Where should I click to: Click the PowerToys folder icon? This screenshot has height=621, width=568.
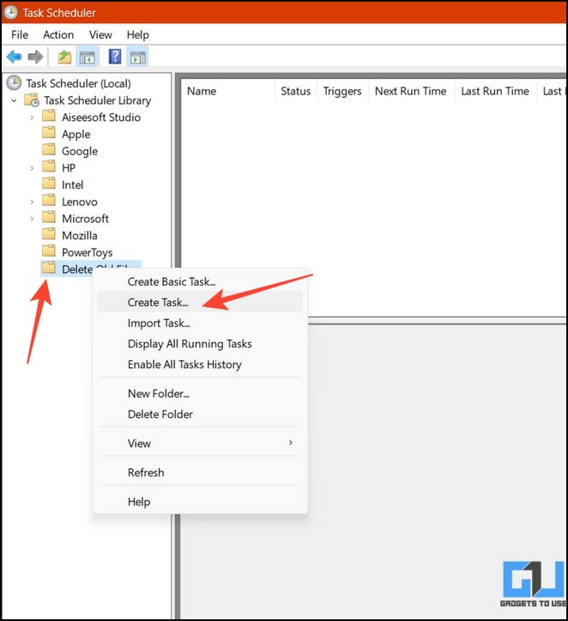point(49,252)
